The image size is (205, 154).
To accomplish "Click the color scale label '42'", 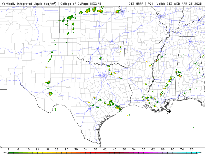I will [105, 149].
